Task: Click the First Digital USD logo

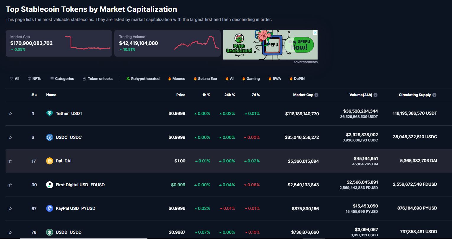Action: [x=50, y=185]
